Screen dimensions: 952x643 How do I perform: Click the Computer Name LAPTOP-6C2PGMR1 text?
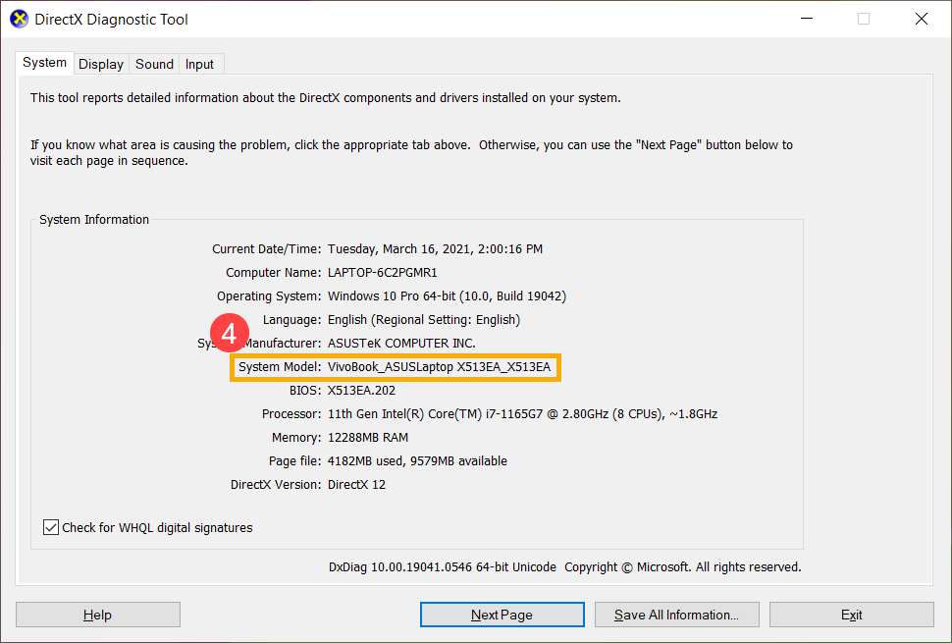click(382, 273)
